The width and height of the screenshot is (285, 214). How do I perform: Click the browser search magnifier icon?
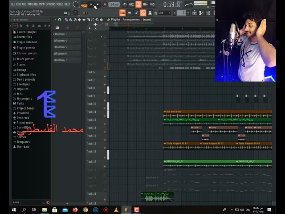[48, 202]
